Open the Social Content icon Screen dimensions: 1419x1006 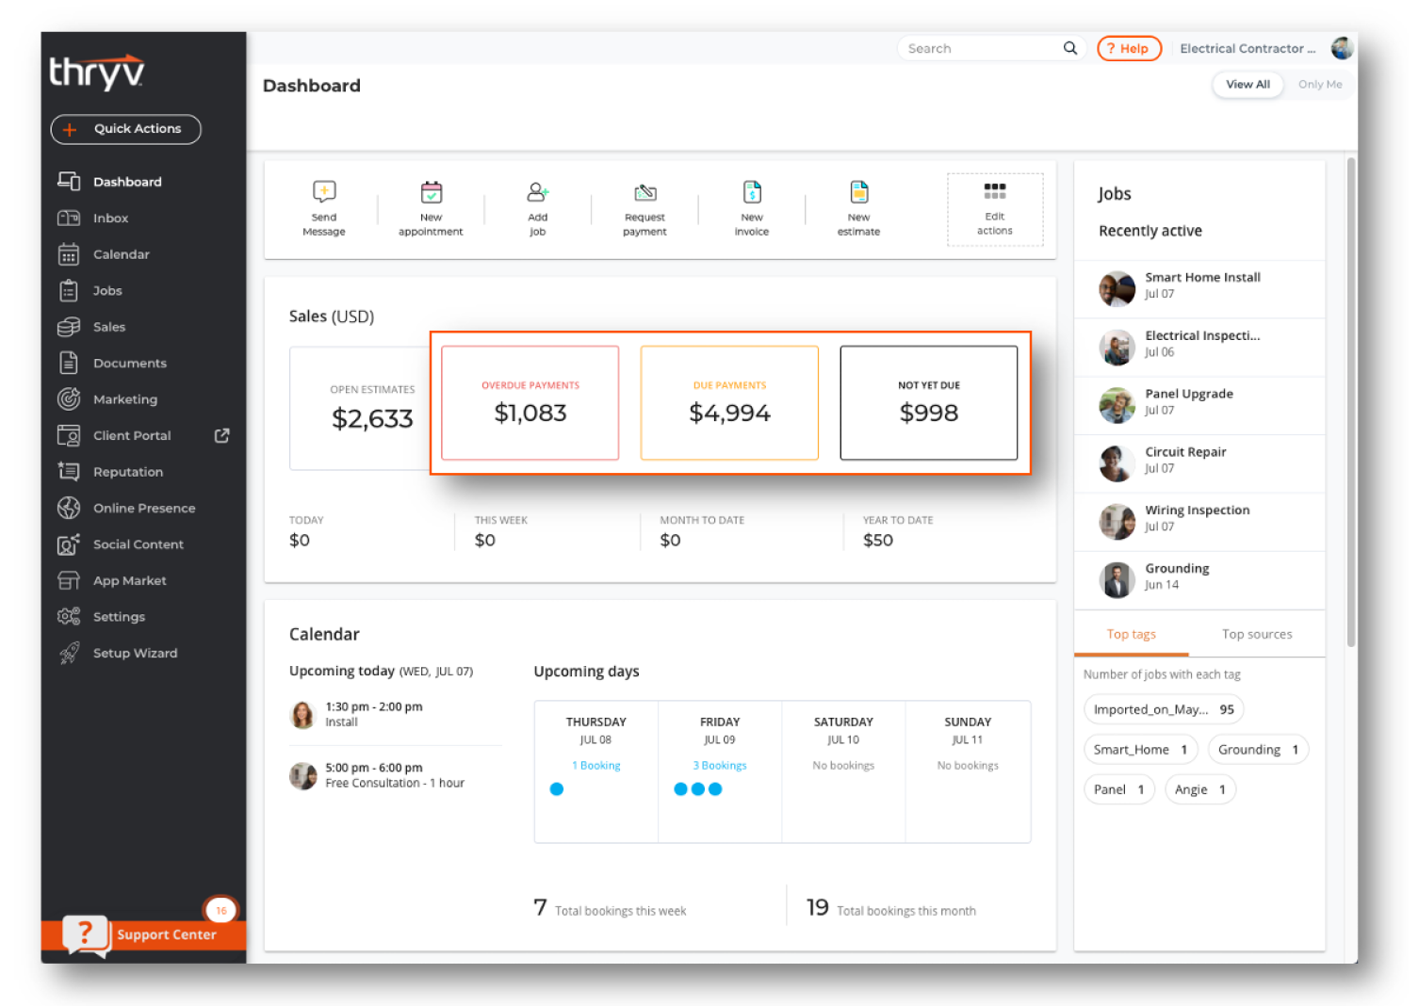[69, 544]
